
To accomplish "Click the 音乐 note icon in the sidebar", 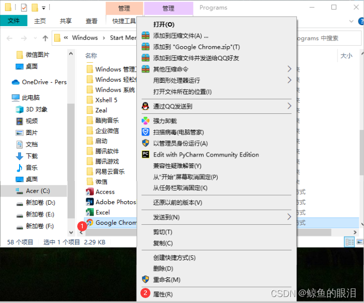I will (x=20, y=168).
